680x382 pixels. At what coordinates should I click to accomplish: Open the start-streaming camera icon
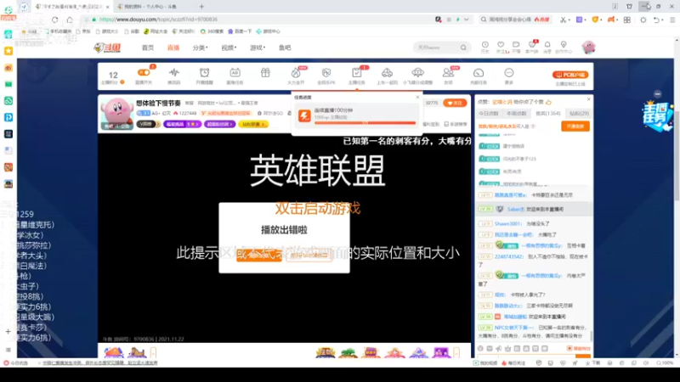[516, 45]
